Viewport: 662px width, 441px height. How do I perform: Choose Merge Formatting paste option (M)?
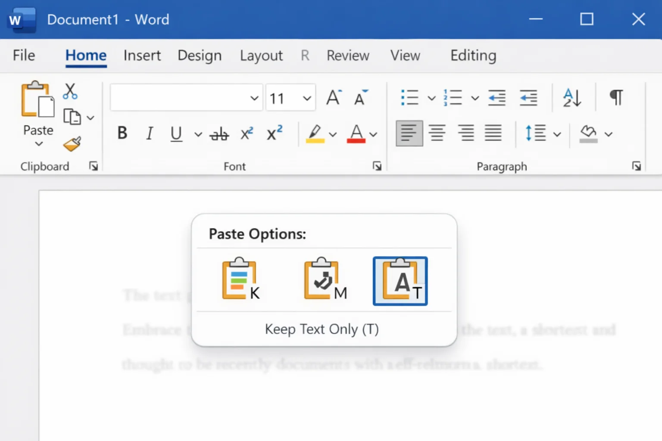(x=325, y=279)
